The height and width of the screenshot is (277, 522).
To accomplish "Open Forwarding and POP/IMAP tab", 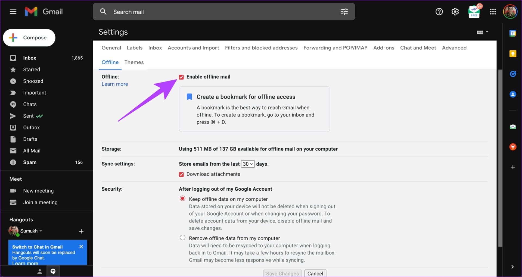I will 335,48.
